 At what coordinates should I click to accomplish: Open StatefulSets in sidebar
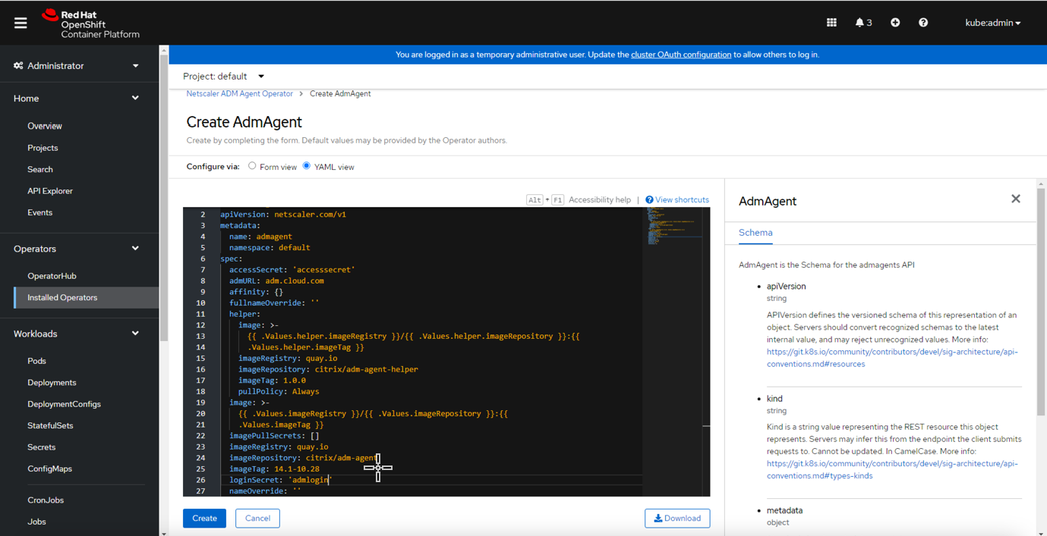tap(50, 425)
